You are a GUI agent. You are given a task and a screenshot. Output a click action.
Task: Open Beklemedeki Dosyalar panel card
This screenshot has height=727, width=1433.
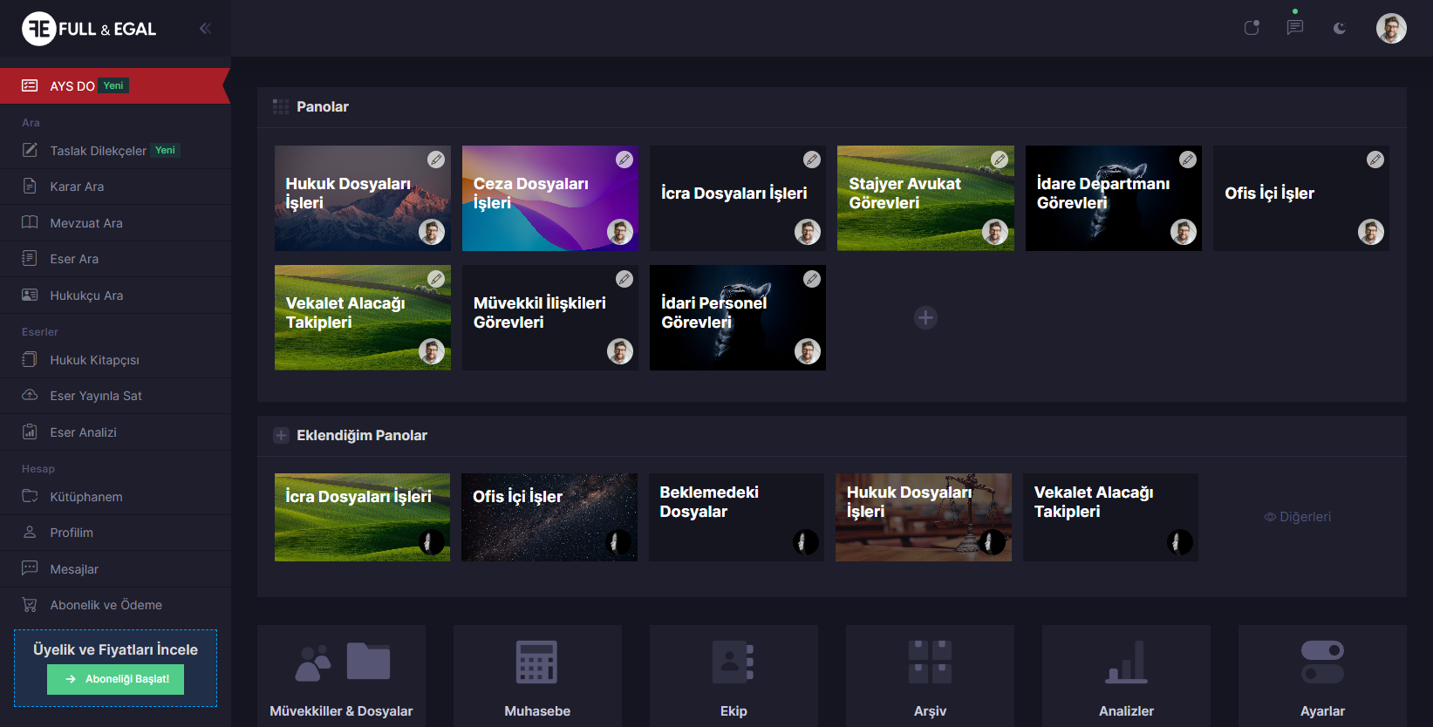tap(736, 517)
